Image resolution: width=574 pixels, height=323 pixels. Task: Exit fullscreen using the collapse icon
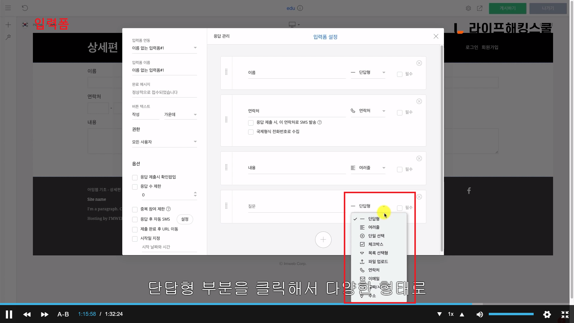(565, 314)
